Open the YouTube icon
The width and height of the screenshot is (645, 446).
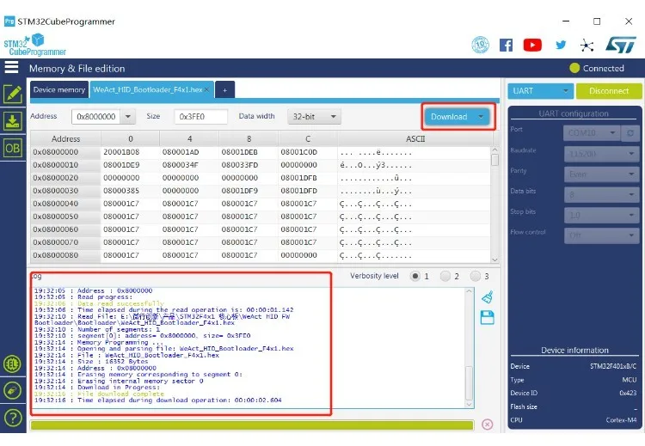click(x=532, y=45)
